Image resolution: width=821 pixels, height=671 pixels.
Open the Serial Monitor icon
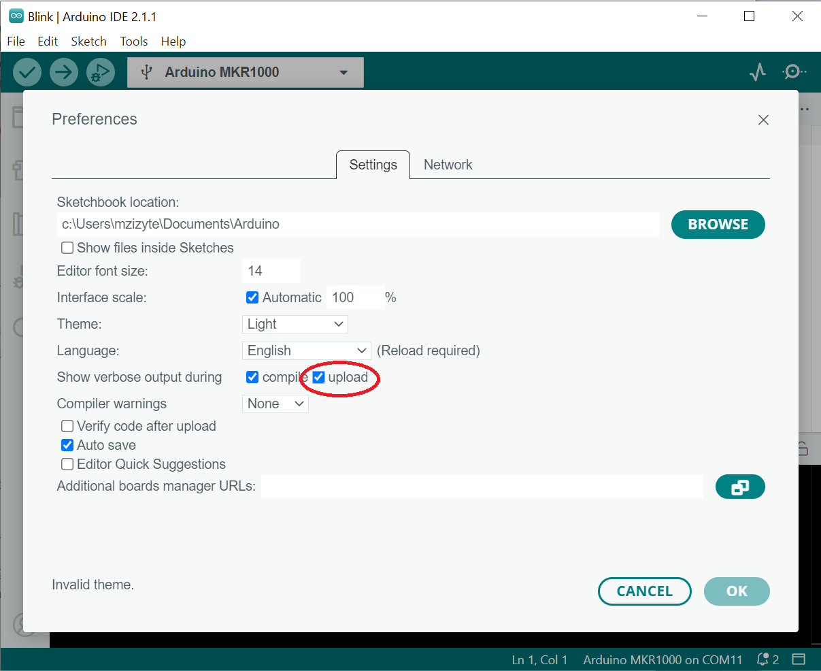pyautogui.click(x=793, y=72)
